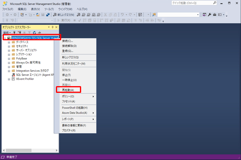Click the 新しいクエリ(N) toolbar button
Screen dimensions: 241x160
click(64, 15)
